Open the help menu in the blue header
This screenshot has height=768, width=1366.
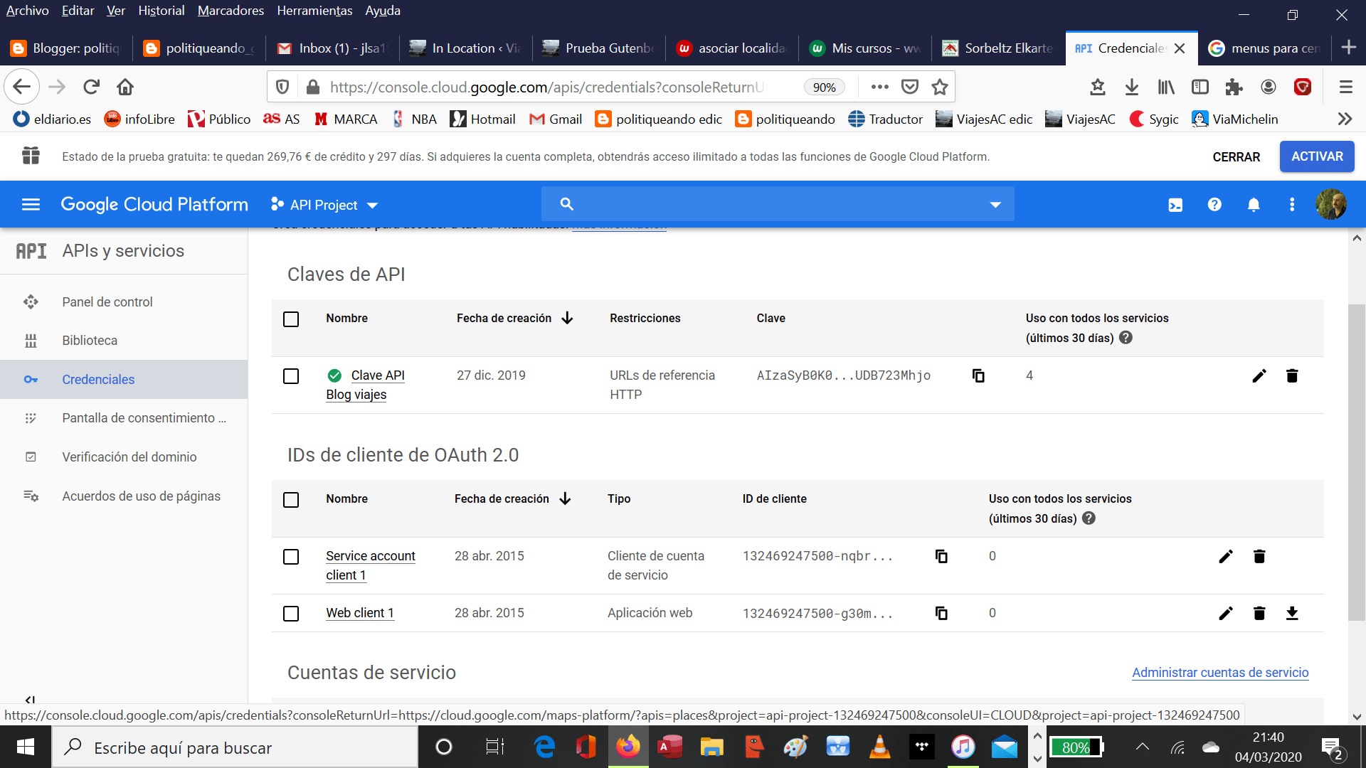(x=1214, y=205)
